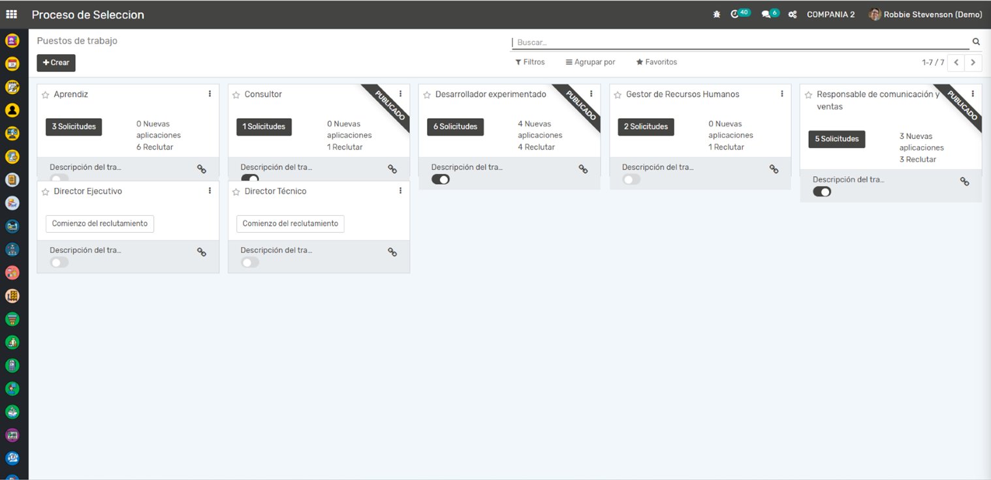This screenshot has height=480, width=991.
Task: Open the apps grid menu icon
Action: [11, 14]
